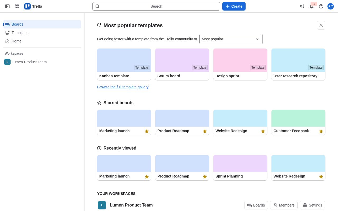Open the User research repository template
338x211 pixels.
[298, 64]
